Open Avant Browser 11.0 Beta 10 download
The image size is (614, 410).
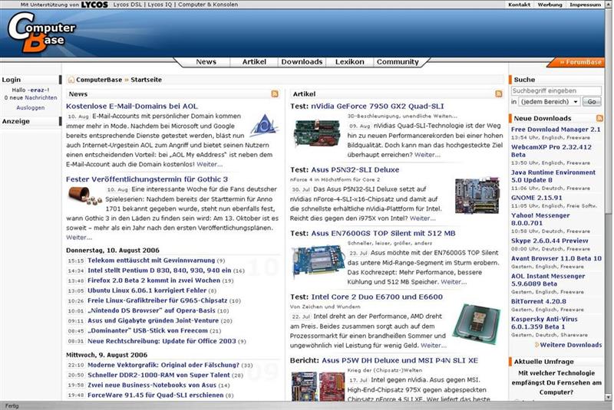[556, 258]
